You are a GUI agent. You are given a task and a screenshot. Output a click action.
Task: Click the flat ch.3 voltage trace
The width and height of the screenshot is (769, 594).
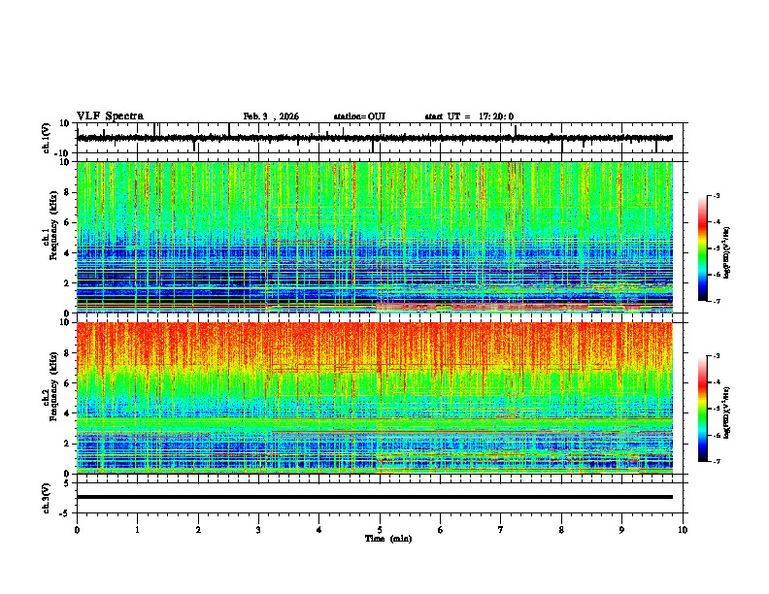(375, 497)
